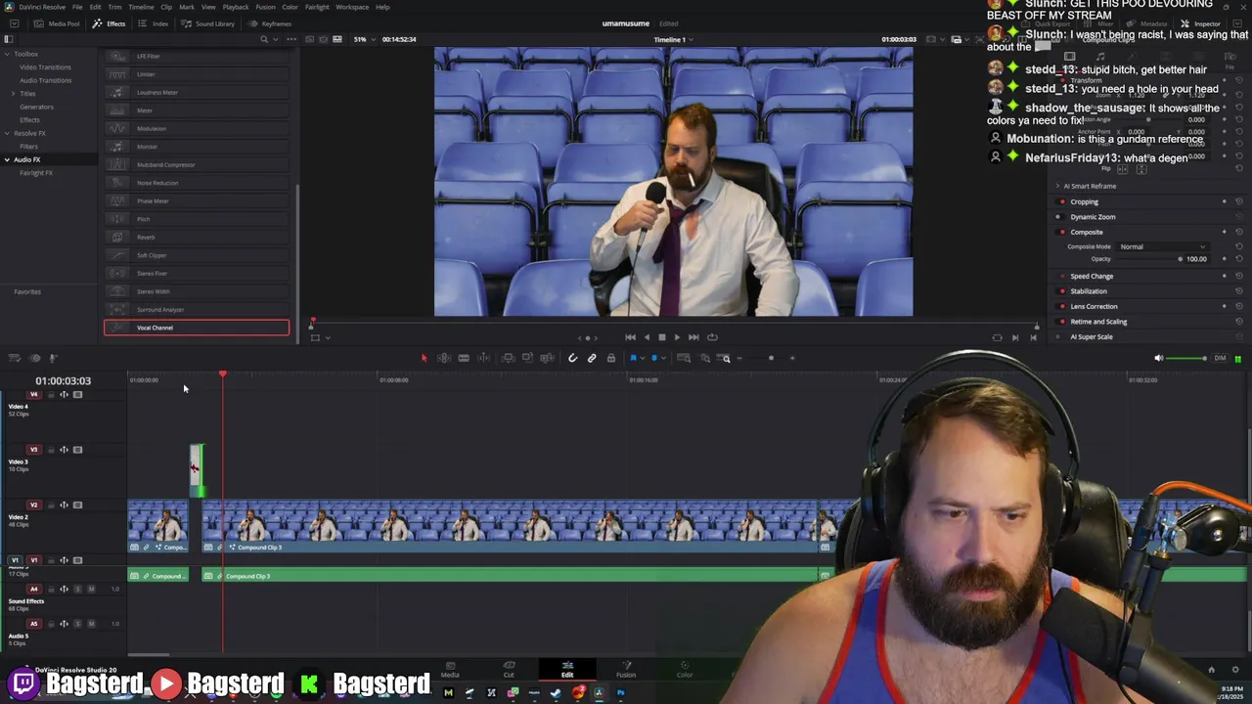Expand the Titles tree item
The image size is (1252, 704).
click(x=13, y=94)
